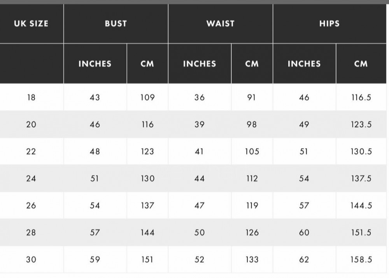Screen dimensions: 389x278
Task: Click the HIPS column header
Action: point(329,24)
